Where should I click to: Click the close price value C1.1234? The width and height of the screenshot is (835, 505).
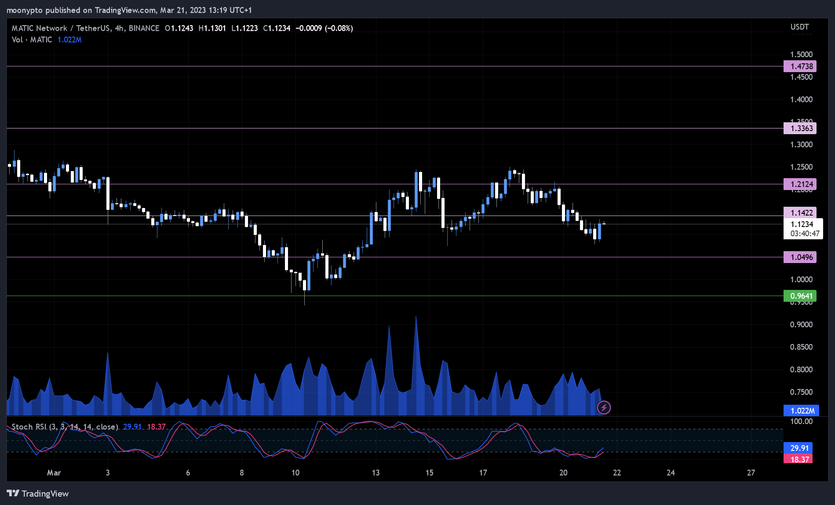(277, 28)
